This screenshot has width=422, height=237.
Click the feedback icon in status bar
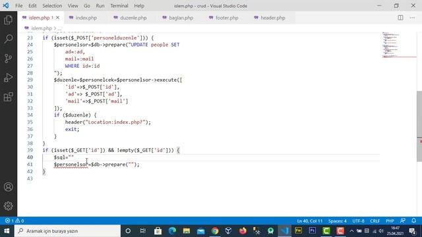point(403,221)
